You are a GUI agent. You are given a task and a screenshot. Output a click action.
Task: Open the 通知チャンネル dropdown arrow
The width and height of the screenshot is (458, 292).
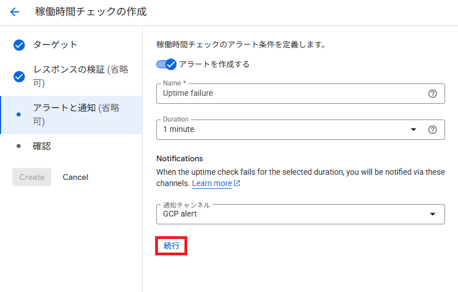433,214
